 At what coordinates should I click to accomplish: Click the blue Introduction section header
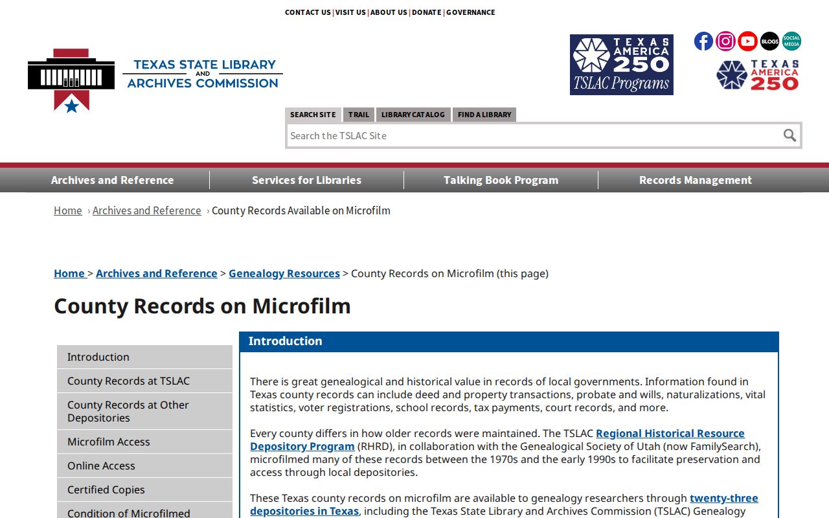(x=509, y=341)
